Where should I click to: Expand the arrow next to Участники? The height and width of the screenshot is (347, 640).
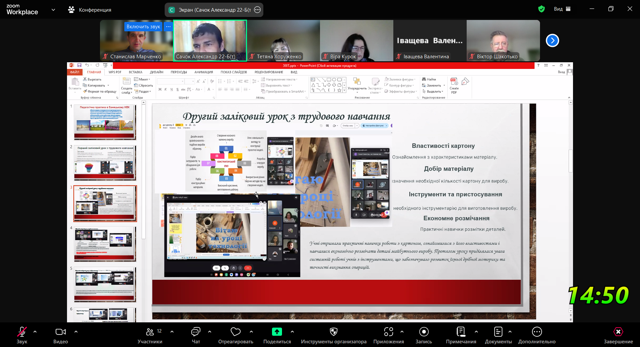172,332
